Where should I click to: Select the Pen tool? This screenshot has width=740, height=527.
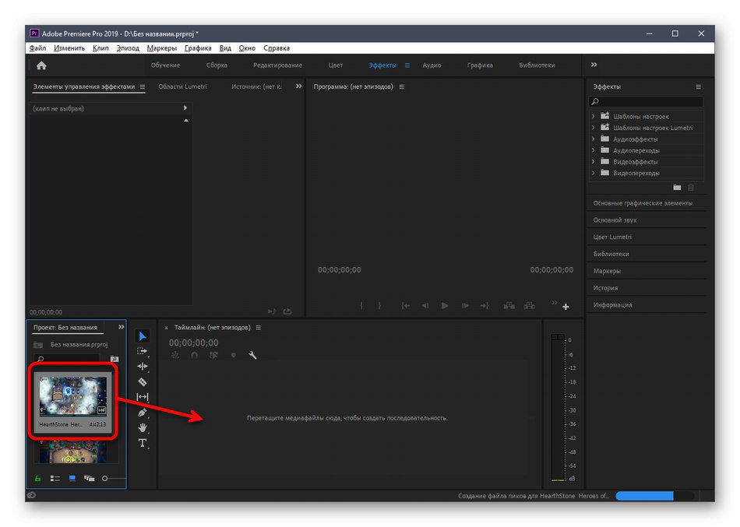(143, 412)
